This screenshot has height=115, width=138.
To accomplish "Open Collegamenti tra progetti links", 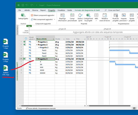I will tap(88, 17).
